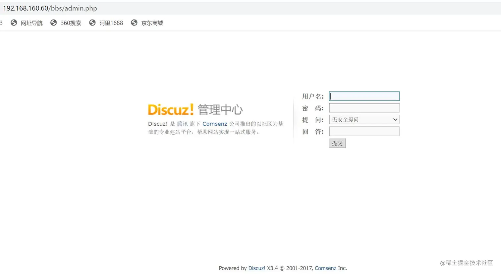
Task: Open the 360搜索 bookmark
Action: click(71, 23)
